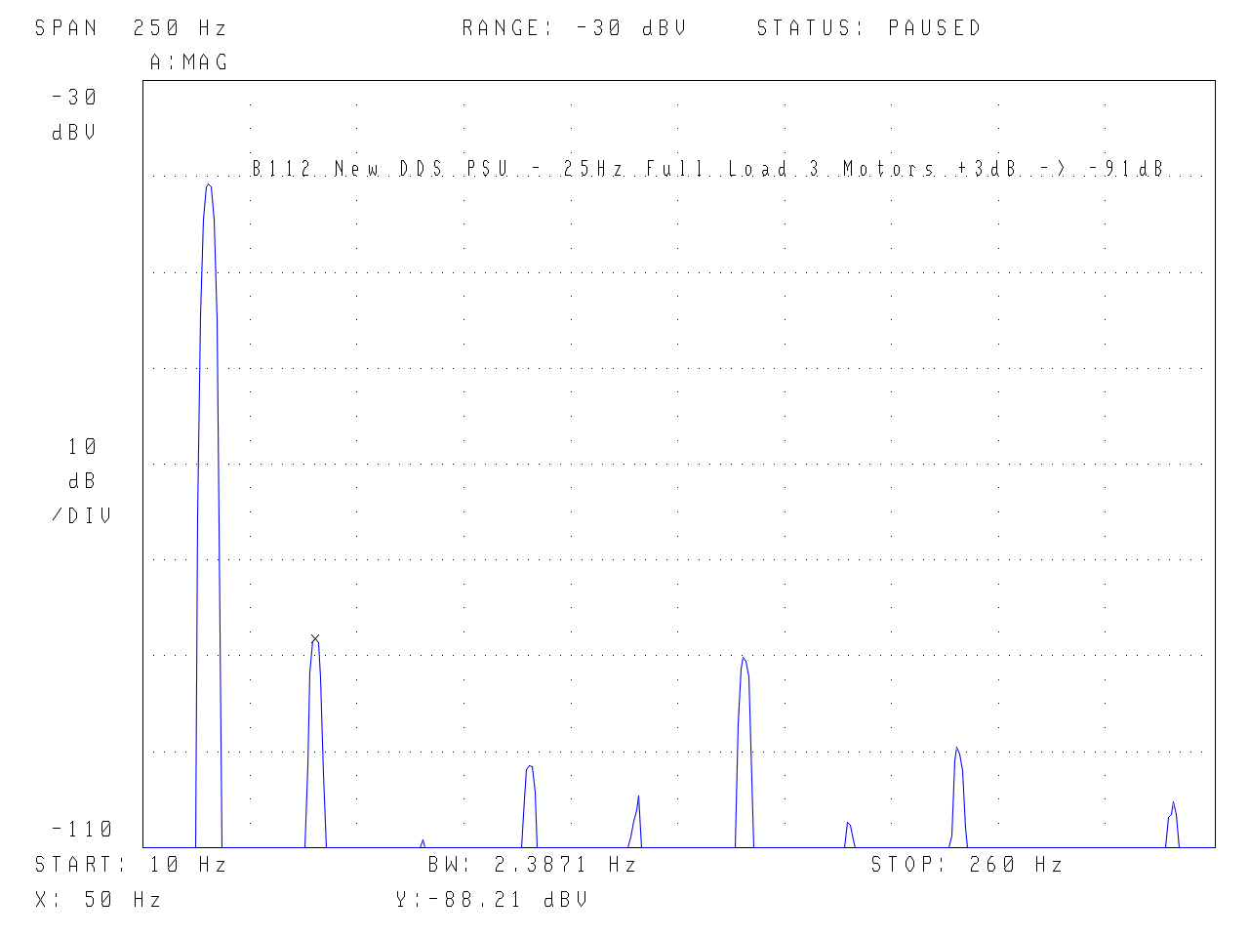Click the -110 bottom axis label
This screenshot has height=937, width=1249.
tap(82, 830)
